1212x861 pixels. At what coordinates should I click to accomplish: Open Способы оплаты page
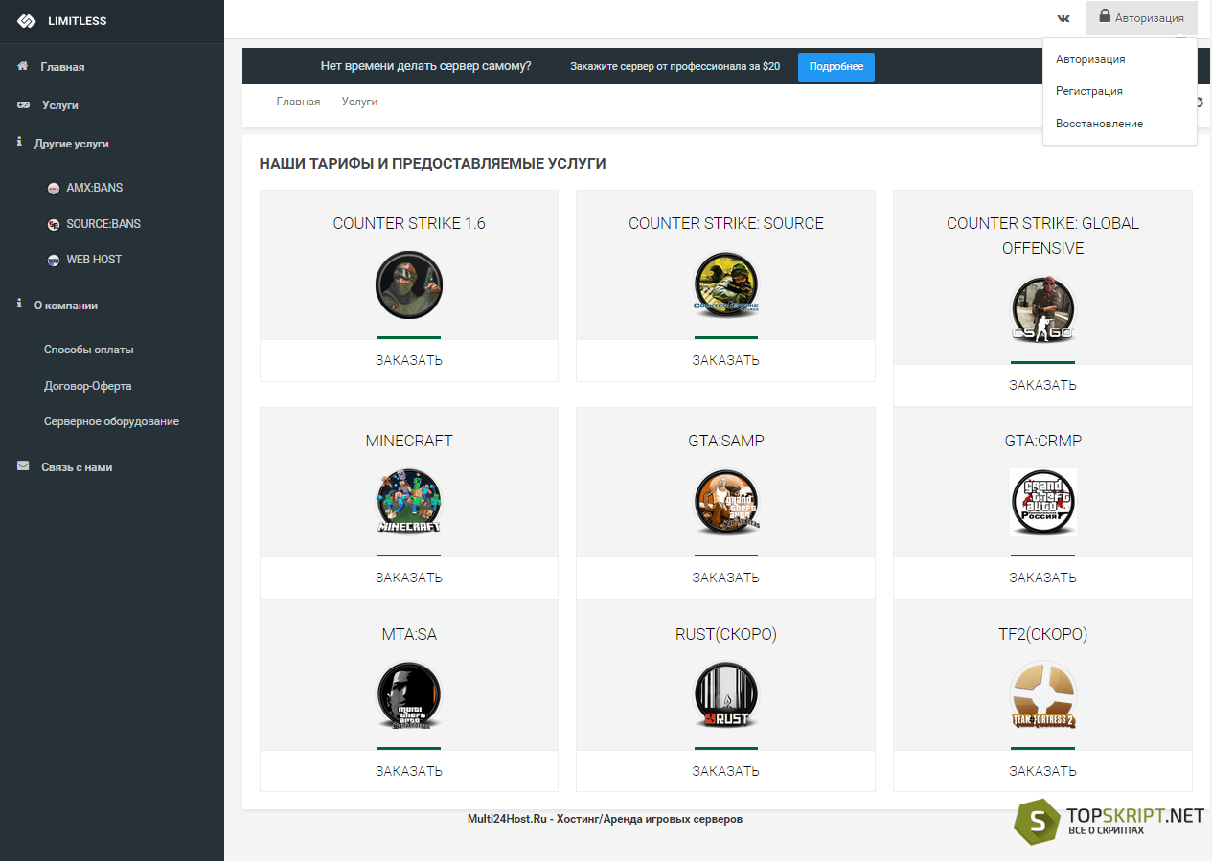point(89,350)
